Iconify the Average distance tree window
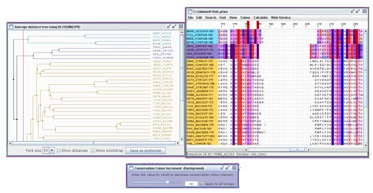373x193 pixels. pos(169,27)
